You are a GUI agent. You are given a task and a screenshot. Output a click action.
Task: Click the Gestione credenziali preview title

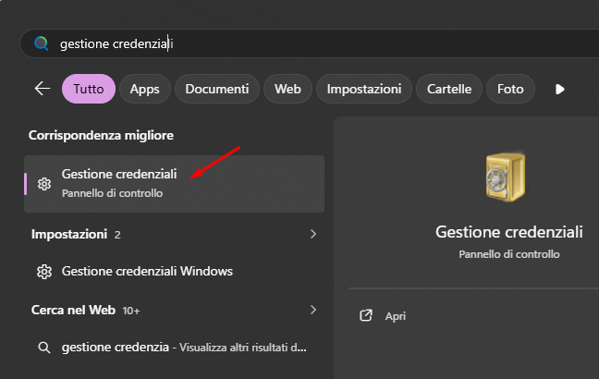click(x=509, y=232)
